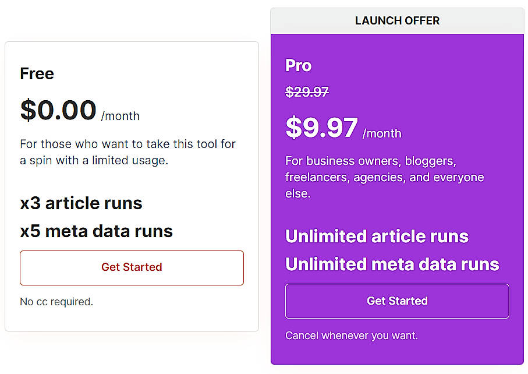Click Get Started on the Pro plan

click(x=397, y=301)
